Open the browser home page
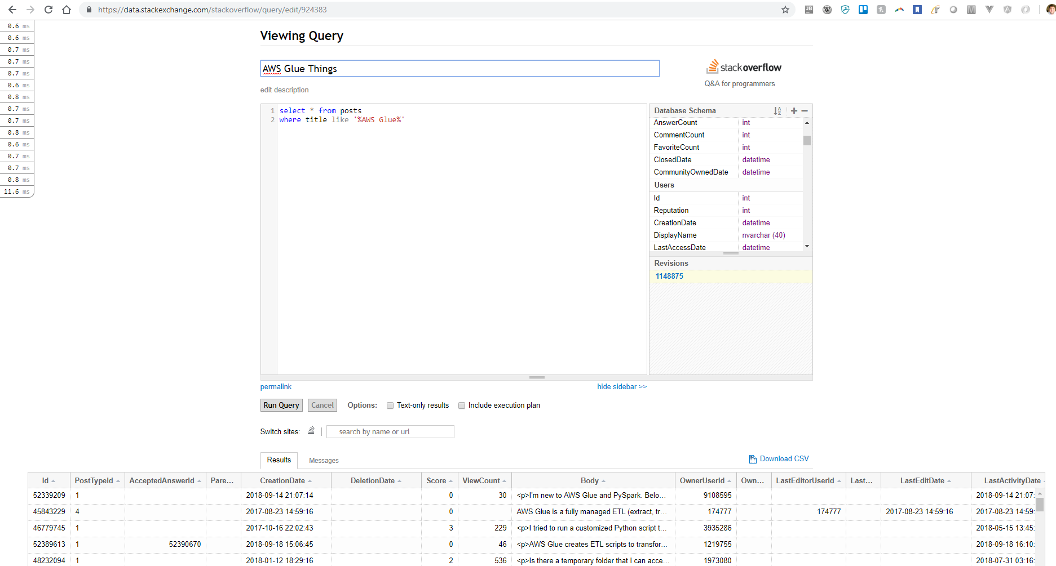The image size is (1056, 566). (67, 10)
